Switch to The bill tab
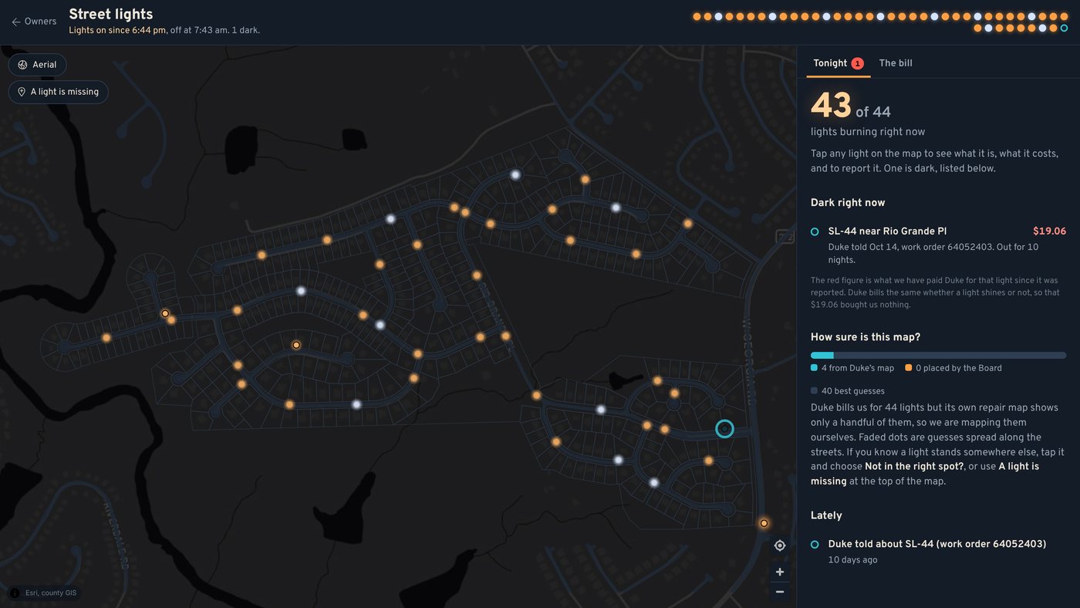 click(x=896, y=63)
